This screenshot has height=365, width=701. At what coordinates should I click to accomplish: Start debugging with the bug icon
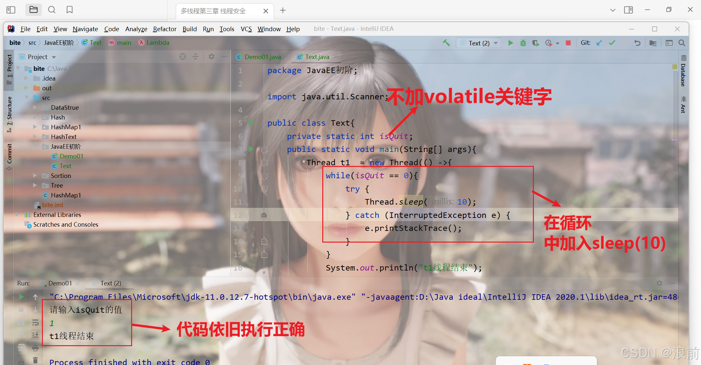click(x=523, y=43)
